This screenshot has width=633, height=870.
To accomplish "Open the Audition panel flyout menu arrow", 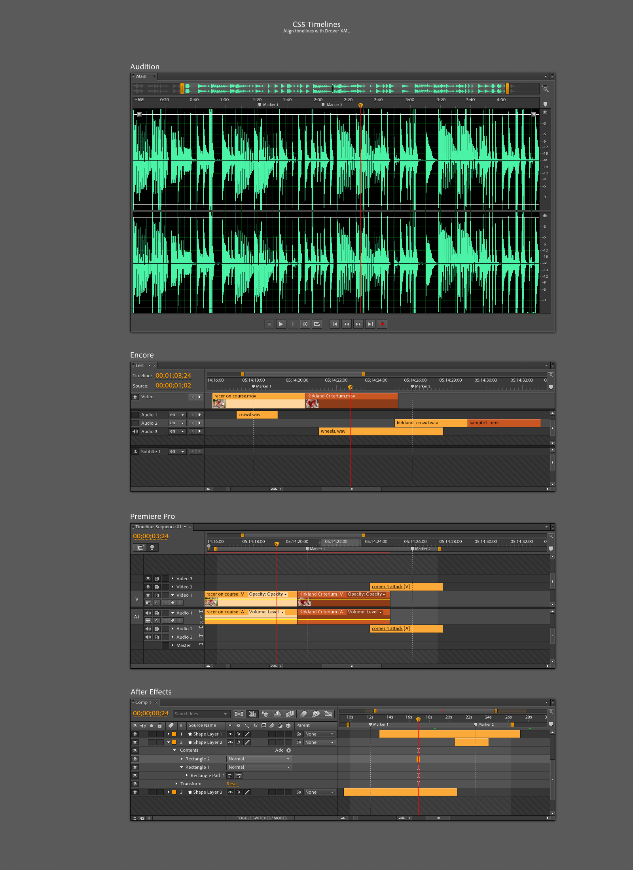I will pyautogui.click(x=546, y=76).
